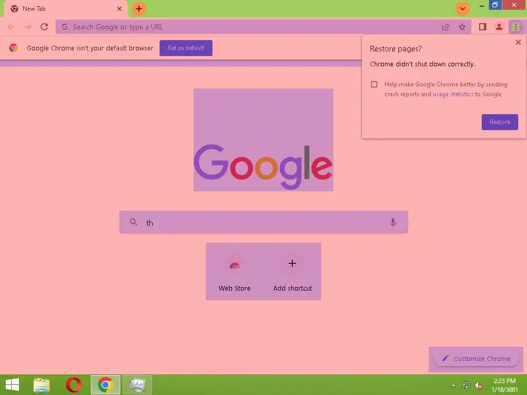The width and height of the screenshot is (527, 395).
Task: Click 'Restore pages?' heading text
Action: coord(396,49)
